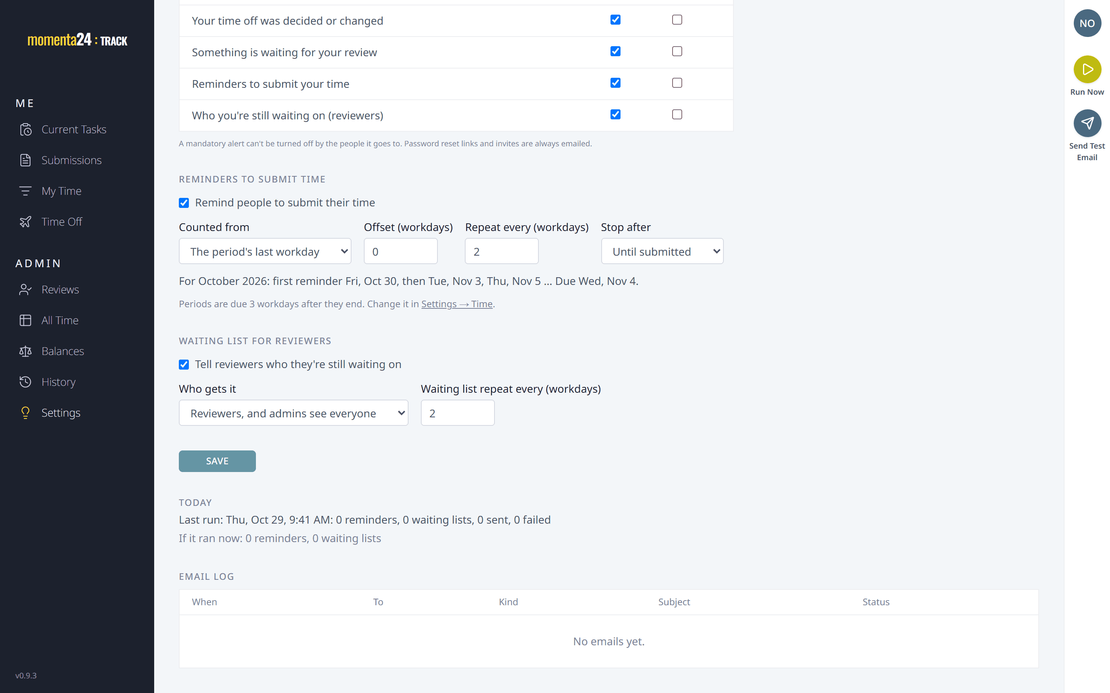Image resolution: width=1110 pixels, height=693 pixels.
Task: Follow the Settings → Time link
Action: pos(457,304)
